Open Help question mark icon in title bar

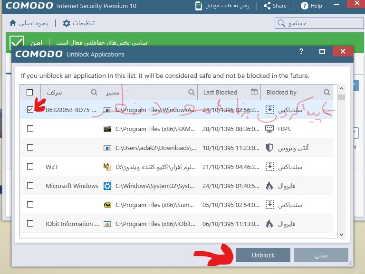click(x=304, y=6)
